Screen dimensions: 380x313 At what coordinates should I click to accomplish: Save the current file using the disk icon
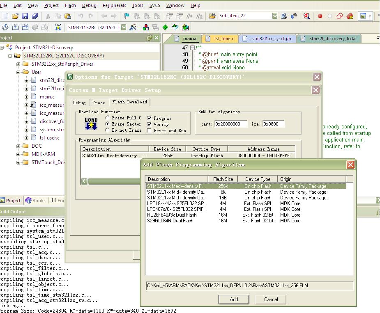click(x=25, y=16)
